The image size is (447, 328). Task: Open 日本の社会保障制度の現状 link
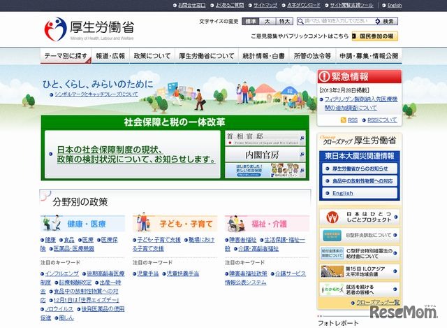pyautogui.click(x=136, y=155)
